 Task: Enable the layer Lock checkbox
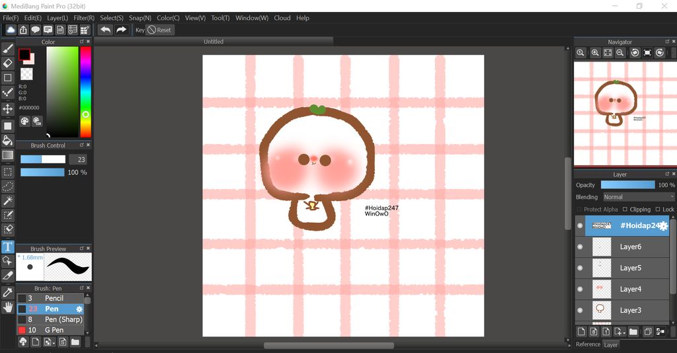coord(658,210)
